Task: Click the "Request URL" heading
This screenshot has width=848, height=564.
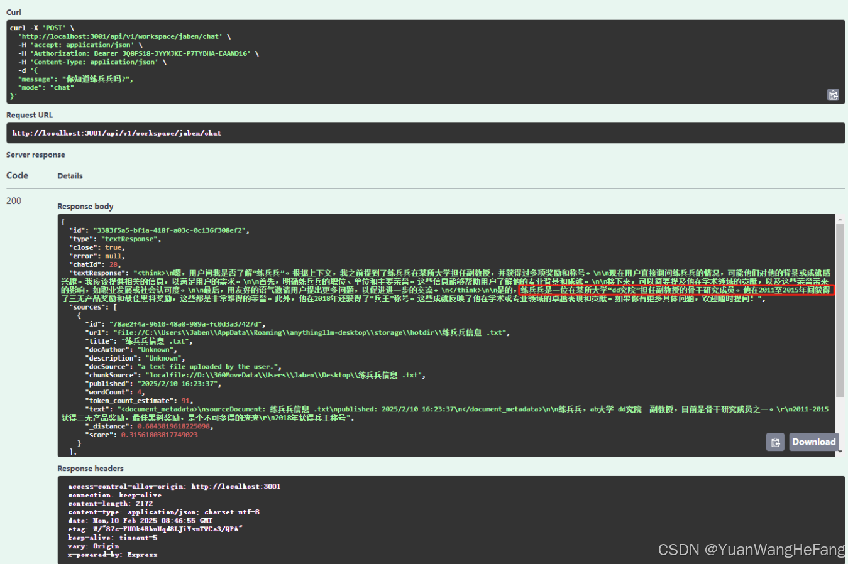Action: (30, 115)
